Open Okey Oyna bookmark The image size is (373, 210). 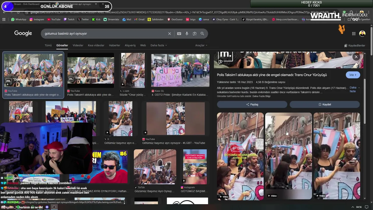click(x=226, y=20)
